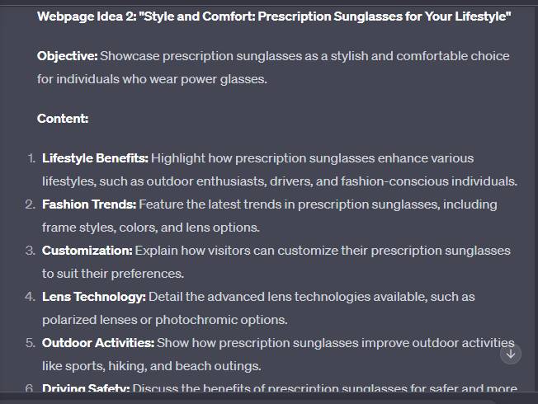Click the phrase 'polarized lenses or photochromic options'
This screenshot has height=404, width=538.
(164, 320)
